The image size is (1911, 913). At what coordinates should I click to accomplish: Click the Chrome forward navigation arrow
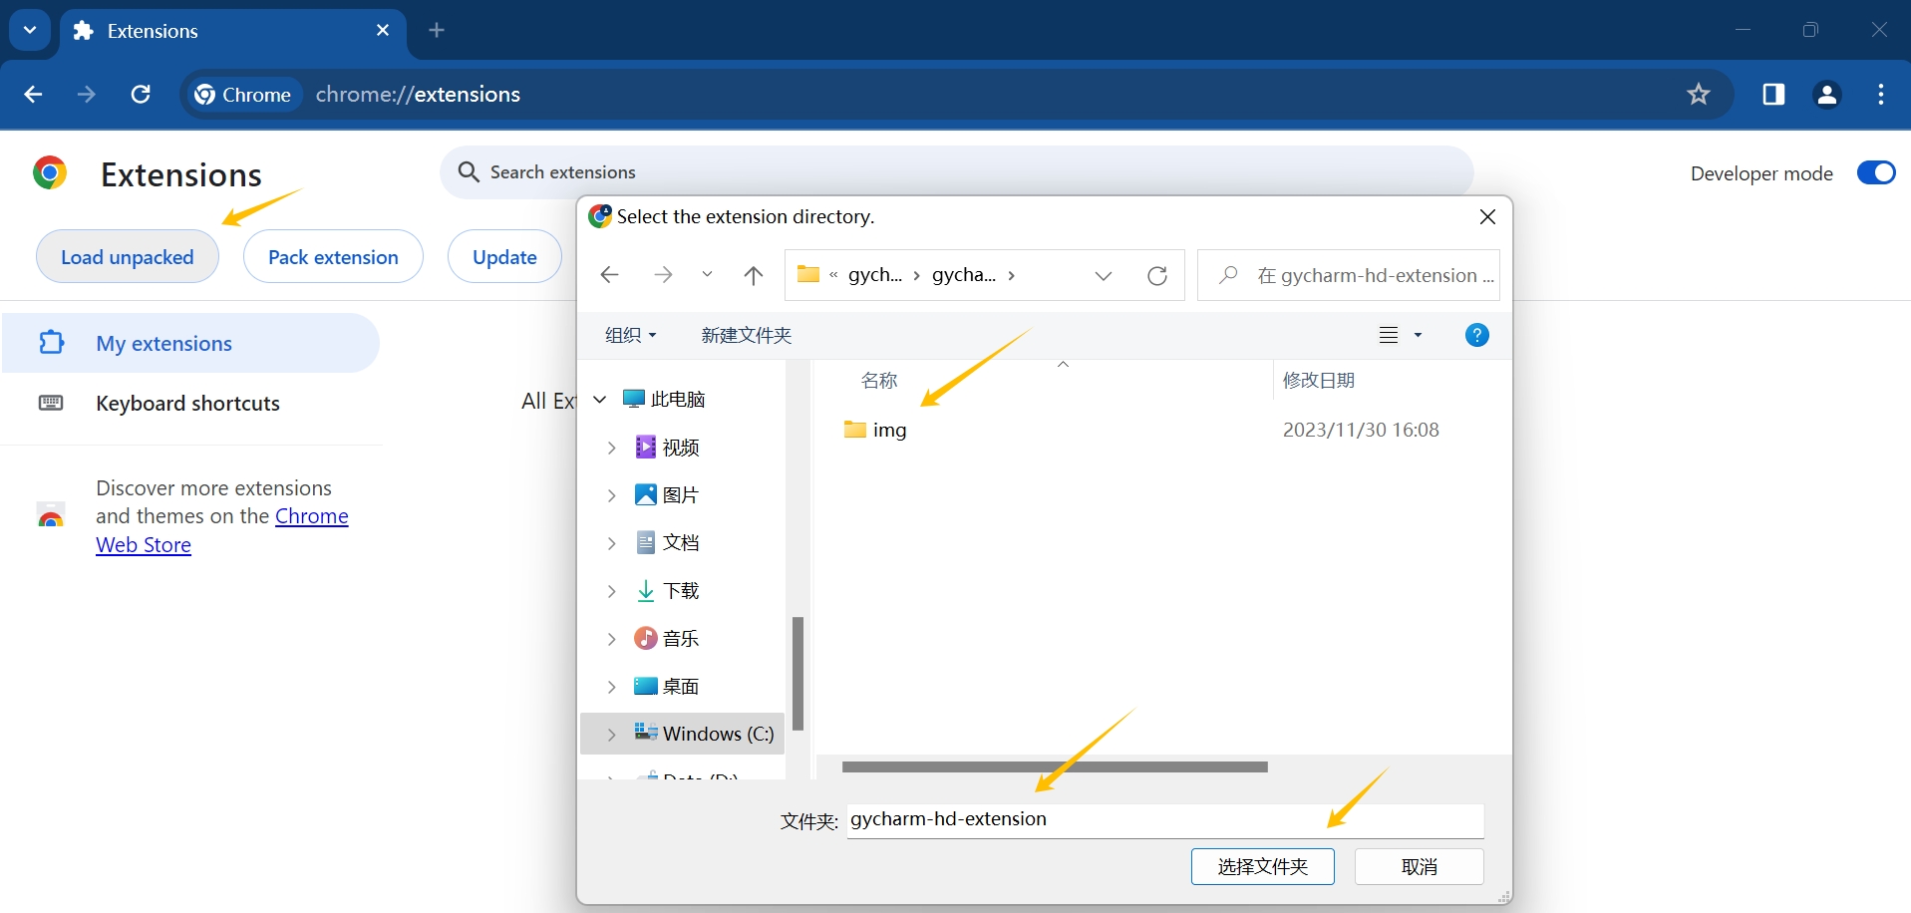click(87, 95)
